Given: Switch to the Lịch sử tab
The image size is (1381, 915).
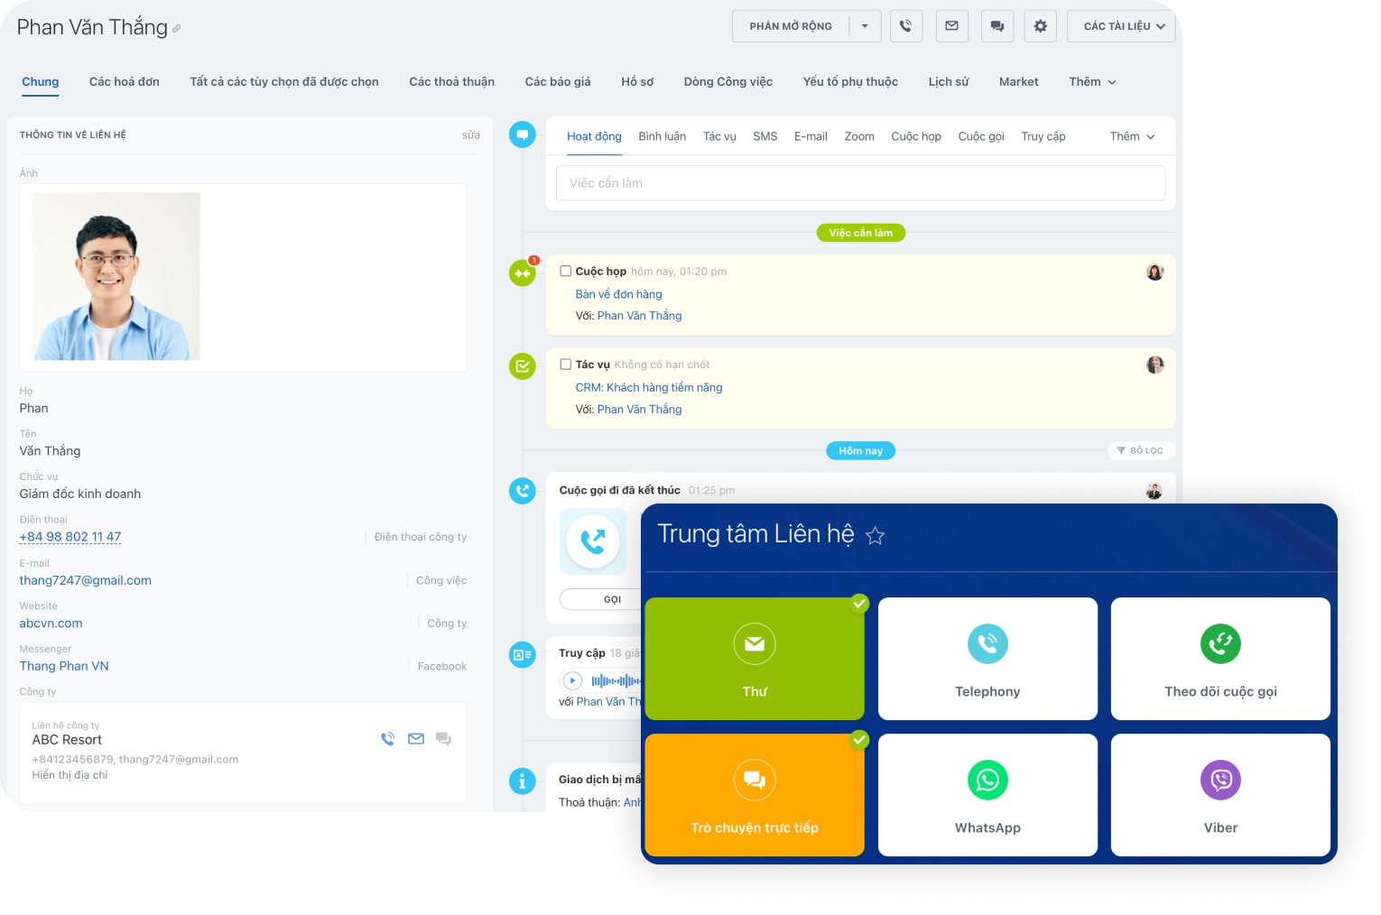Looking at the screenshot, I should [x=948, y=81].
